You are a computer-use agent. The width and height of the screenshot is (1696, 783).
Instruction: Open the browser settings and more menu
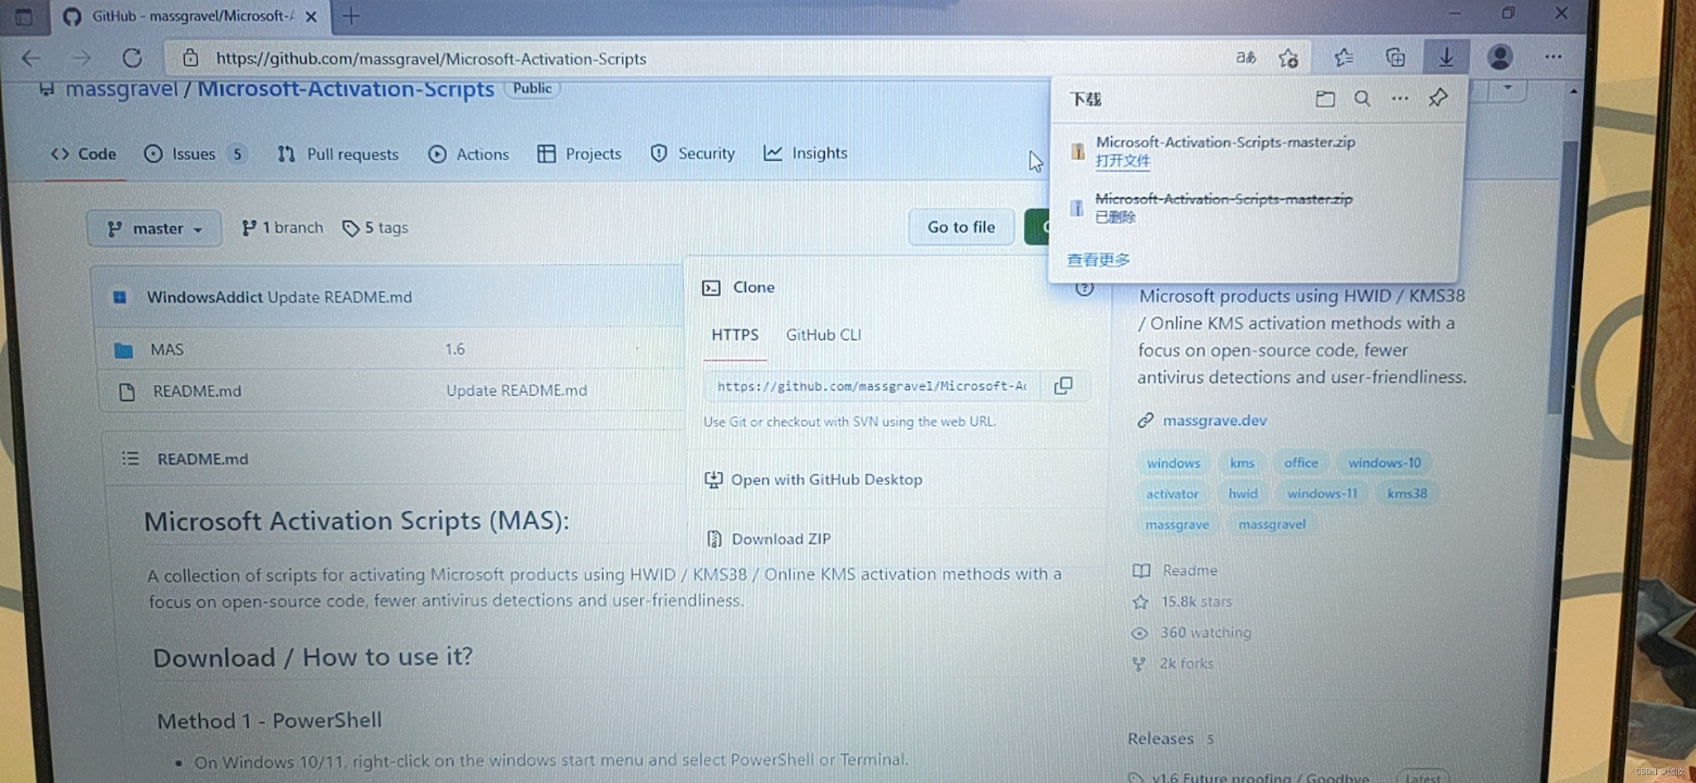pos(1553,57)
